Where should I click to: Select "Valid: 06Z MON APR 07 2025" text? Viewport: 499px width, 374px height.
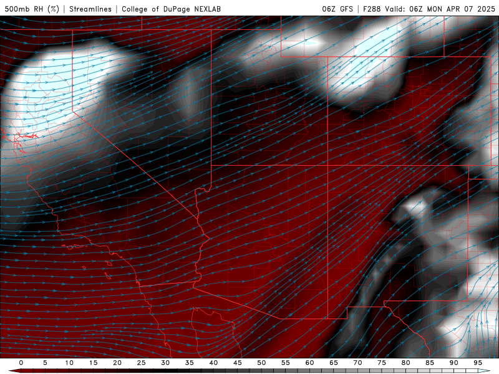440,9
